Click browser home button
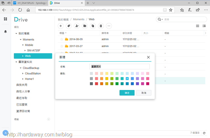 28,10
